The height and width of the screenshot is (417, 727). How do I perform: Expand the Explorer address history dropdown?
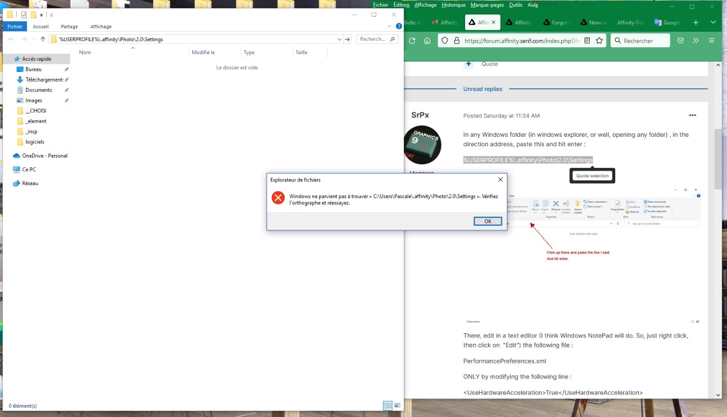(x=339, y=39)
